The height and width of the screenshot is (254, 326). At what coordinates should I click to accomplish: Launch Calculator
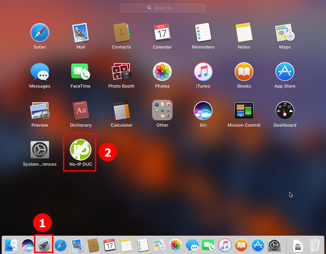point(121,110)
